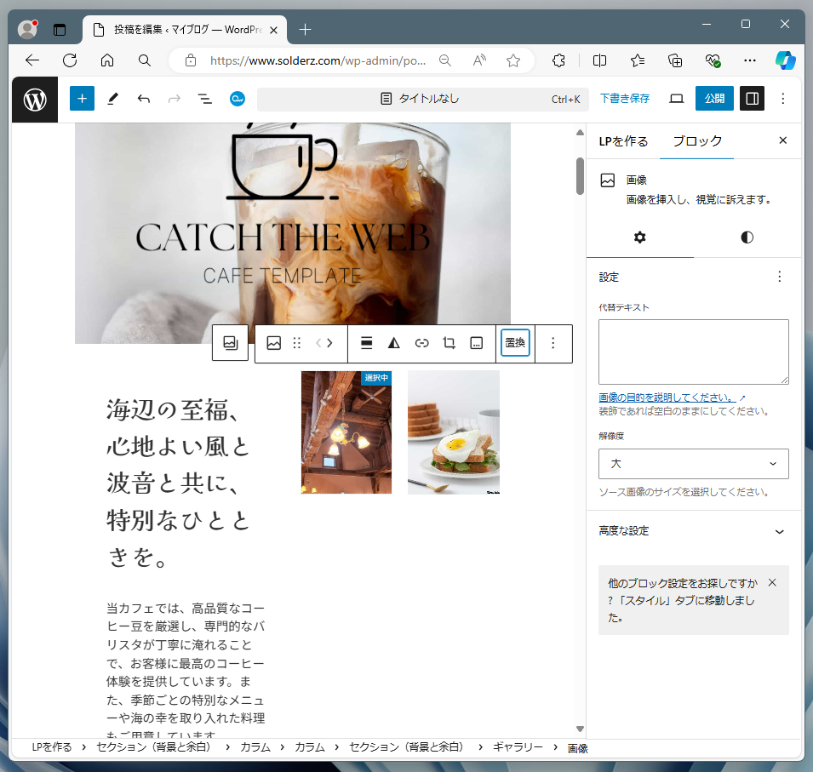813x772 pixels.
Task: Toggle the settings sidebar panel button
Action: tap(752, 99)
